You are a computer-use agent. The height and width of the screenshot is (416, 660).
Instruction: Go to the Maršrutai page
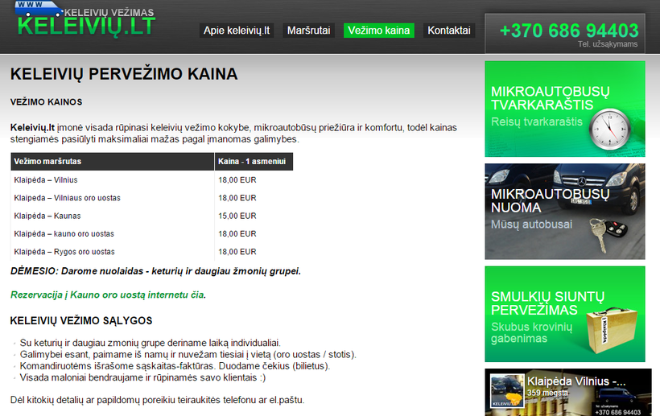(308, 31)
